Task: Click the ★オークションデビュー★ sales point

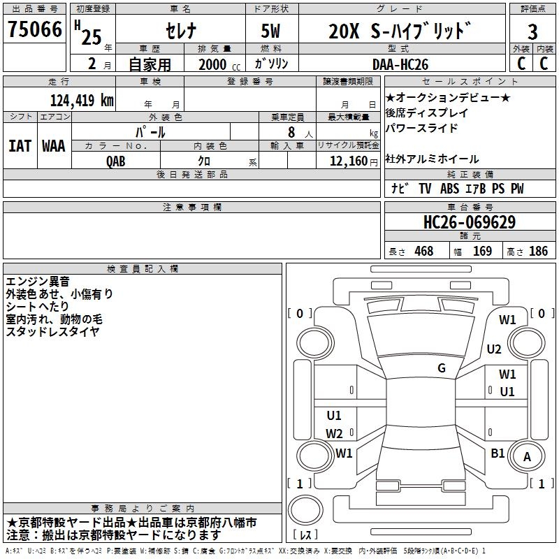Action: (448, 97)
